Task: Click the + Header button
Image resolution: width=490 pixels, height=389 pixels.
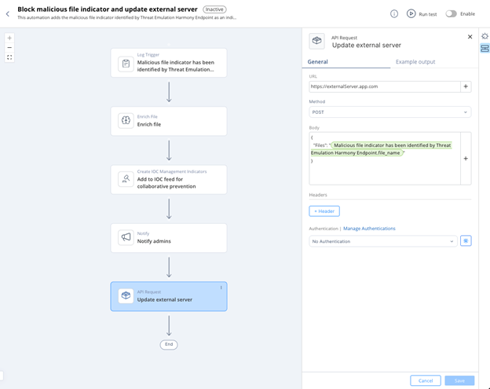Action: (x=324, y=211)
